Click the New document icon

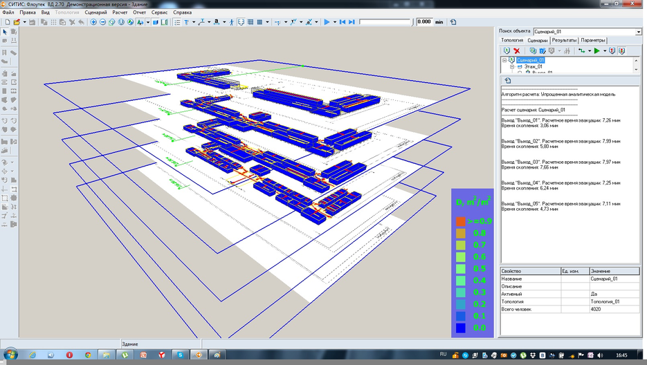click(x=6, y=22)
